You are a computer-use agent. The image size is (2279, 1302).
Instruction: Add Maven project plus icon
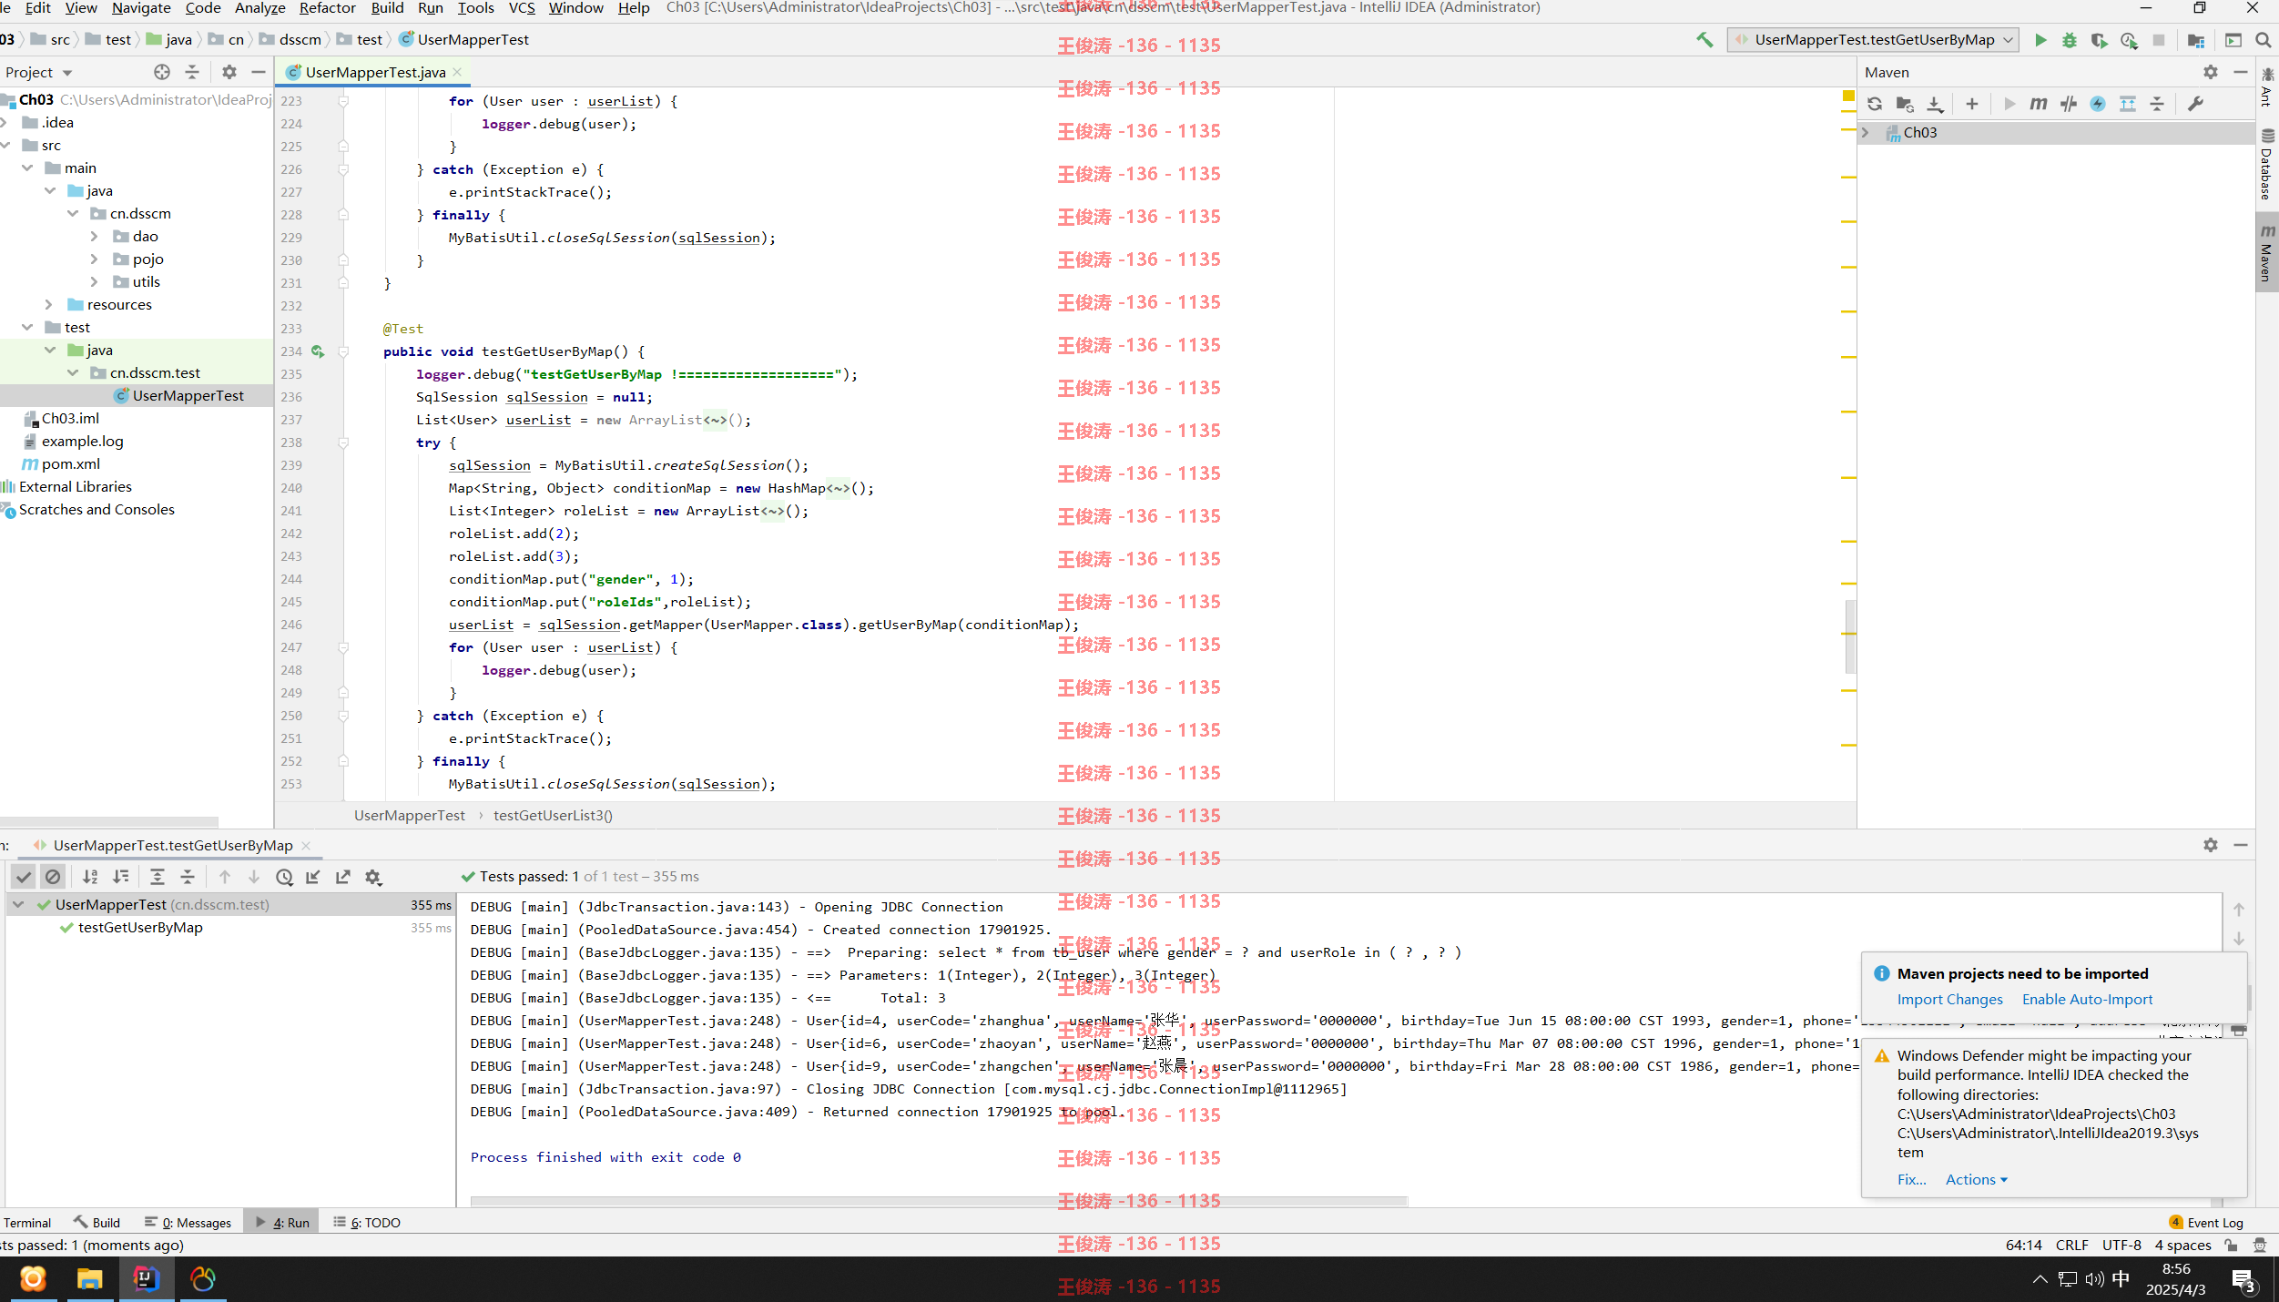click(1971, 104)
